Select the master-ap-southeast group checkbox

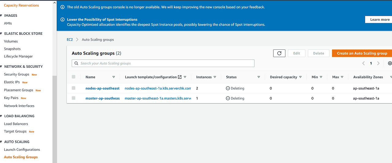tap(73, 98)
